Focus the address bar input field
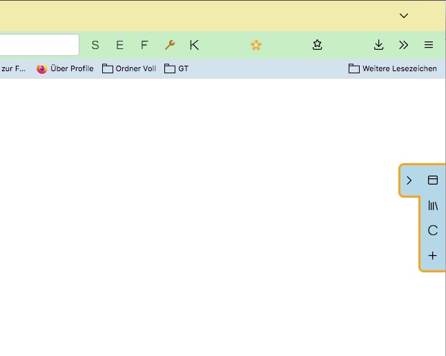446x356 pixels. click(x=38, y=45)
